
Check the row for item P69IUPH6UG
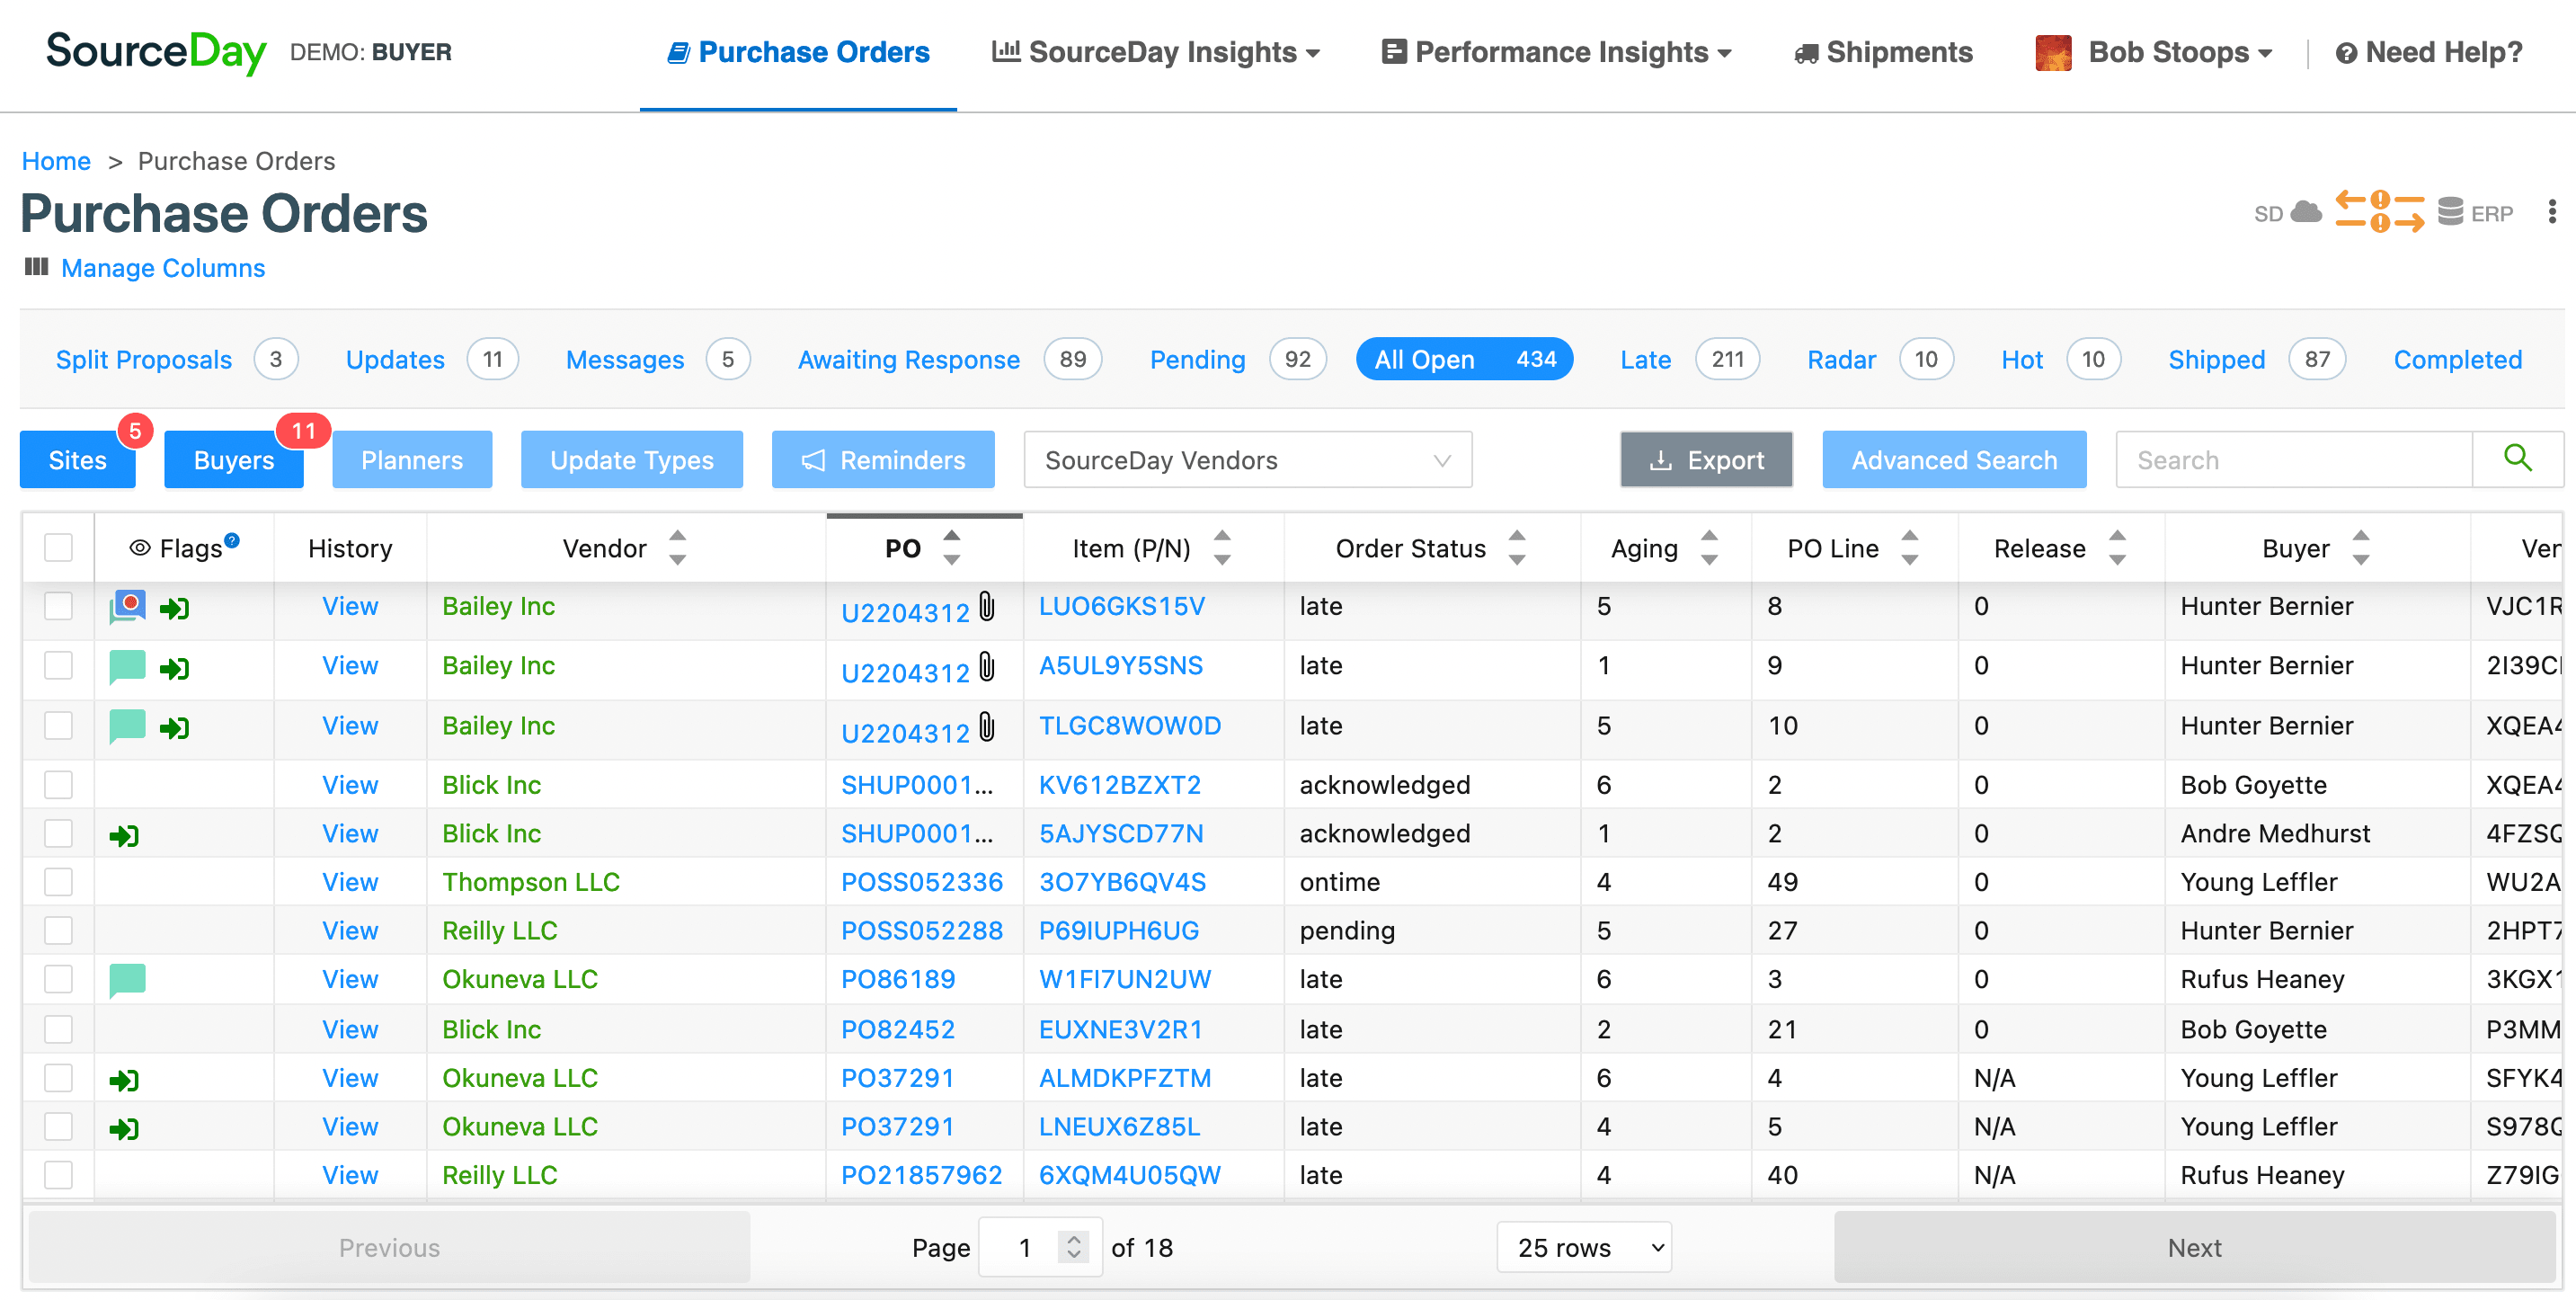59,931
